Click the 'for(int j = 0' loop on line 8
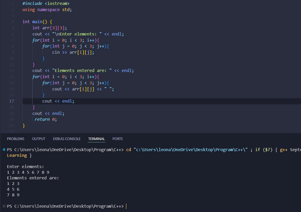The width and height of the screenshot is (301, 212). (76, 46)
